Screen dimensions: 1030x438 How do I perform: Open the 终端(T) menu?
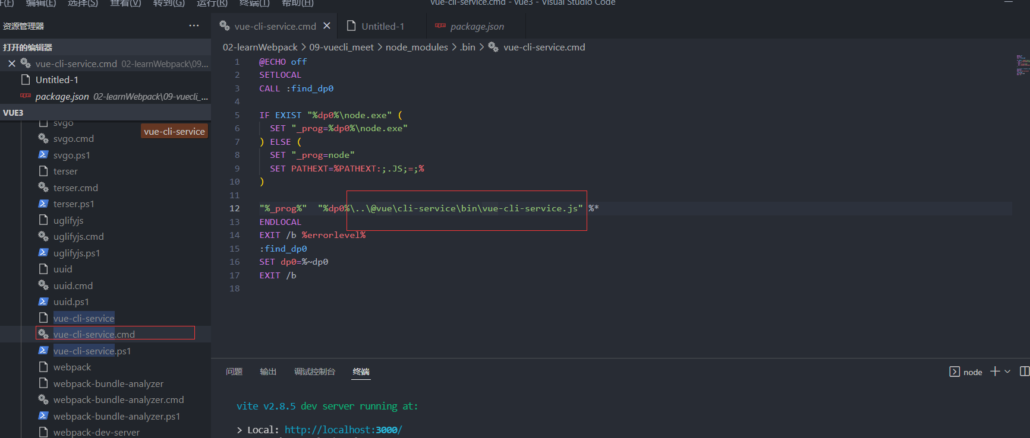coord(254,3)
